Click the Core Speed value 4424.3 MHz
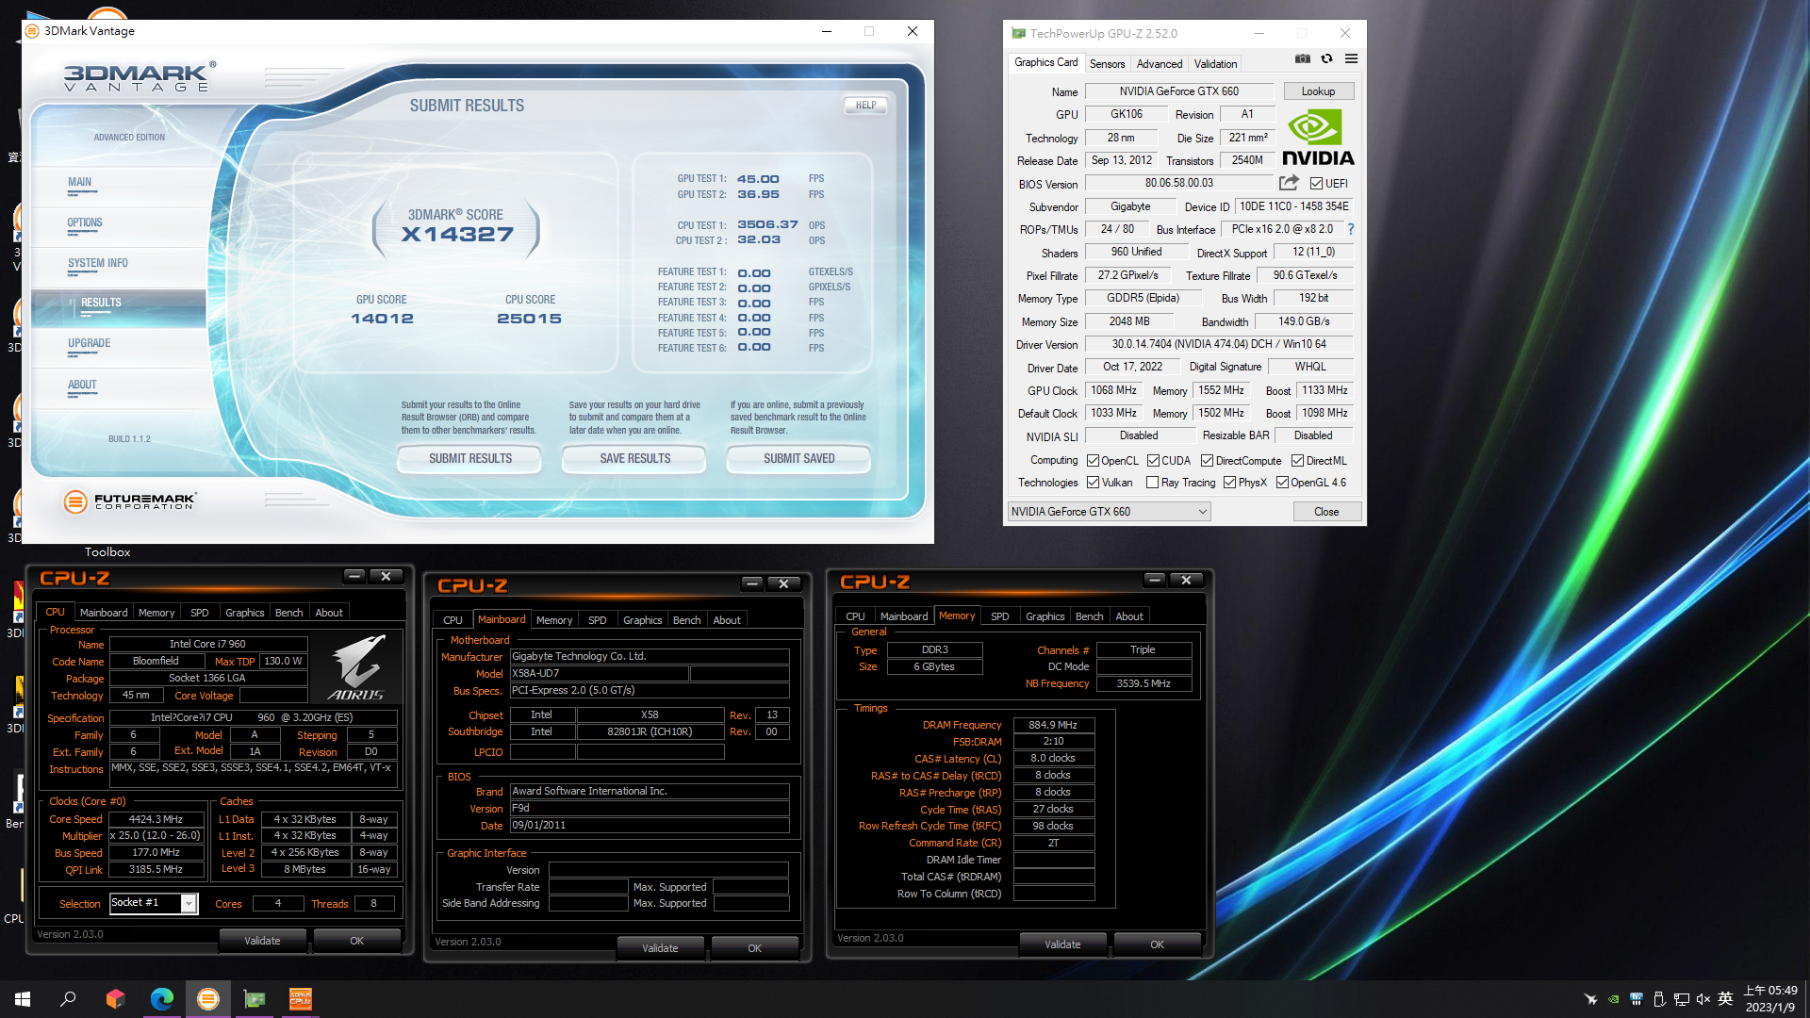This screenshot has width=1810, height=1018. pos(156,820)
